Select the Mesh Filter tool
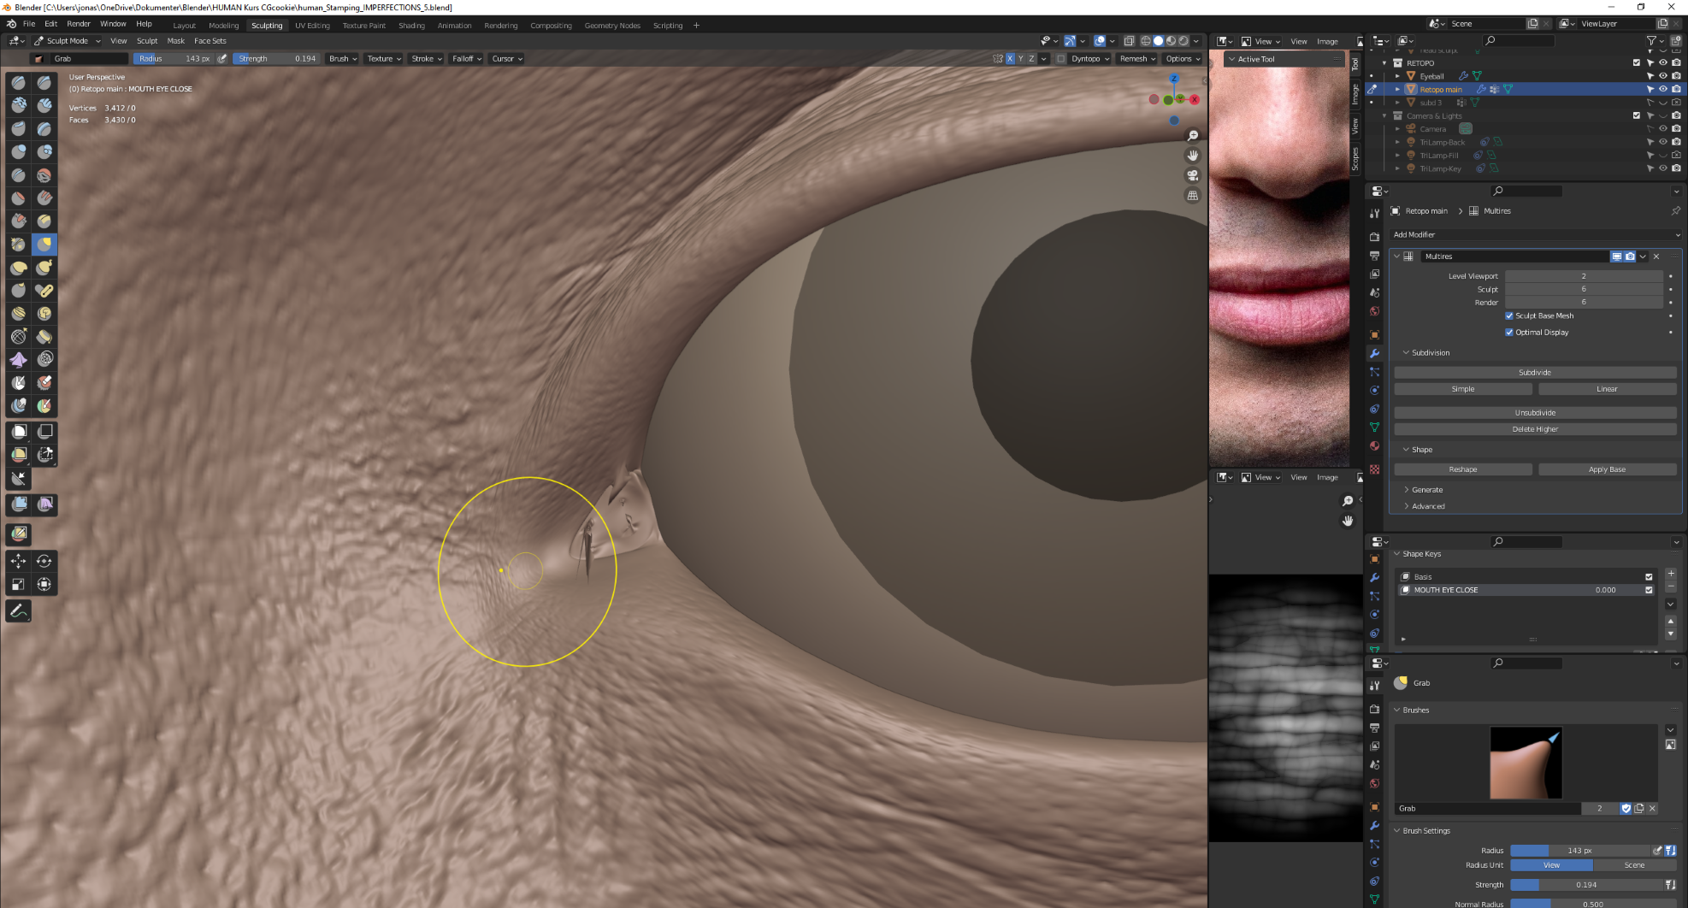The height and width of the screenshot is (908, 1688). click(x=18, y=504)
